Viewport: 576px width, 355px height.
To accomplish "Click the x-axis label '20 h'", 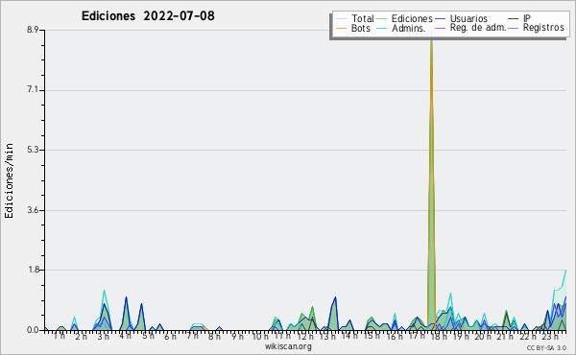I will coord(484,336).
